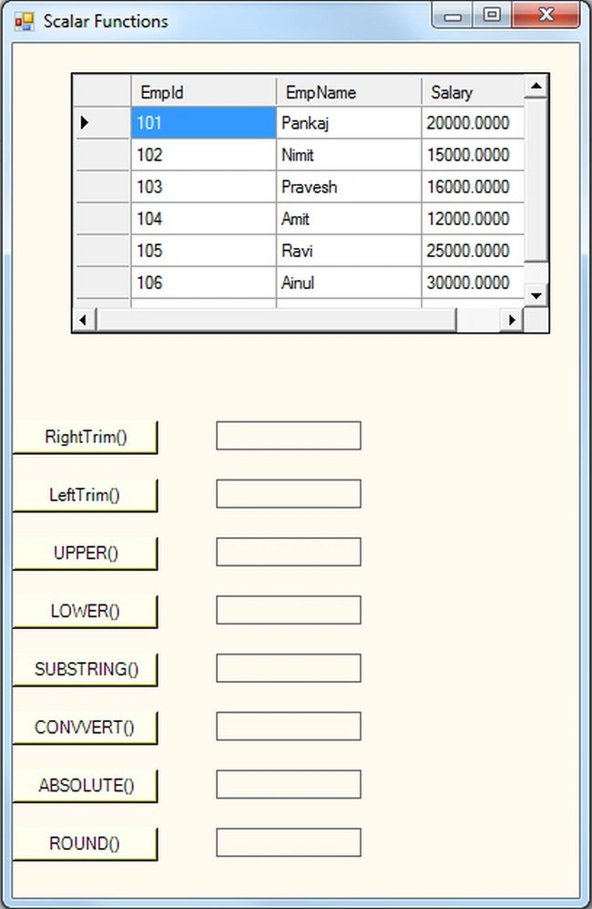This screenshot has height=909, width=592.
Task: Click the row header with current-row arrow
Action: point(102,123)
